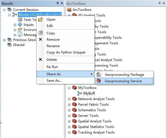Click the MyBuff model tool icon
This screenshot has height=138, width=167.
80,93
